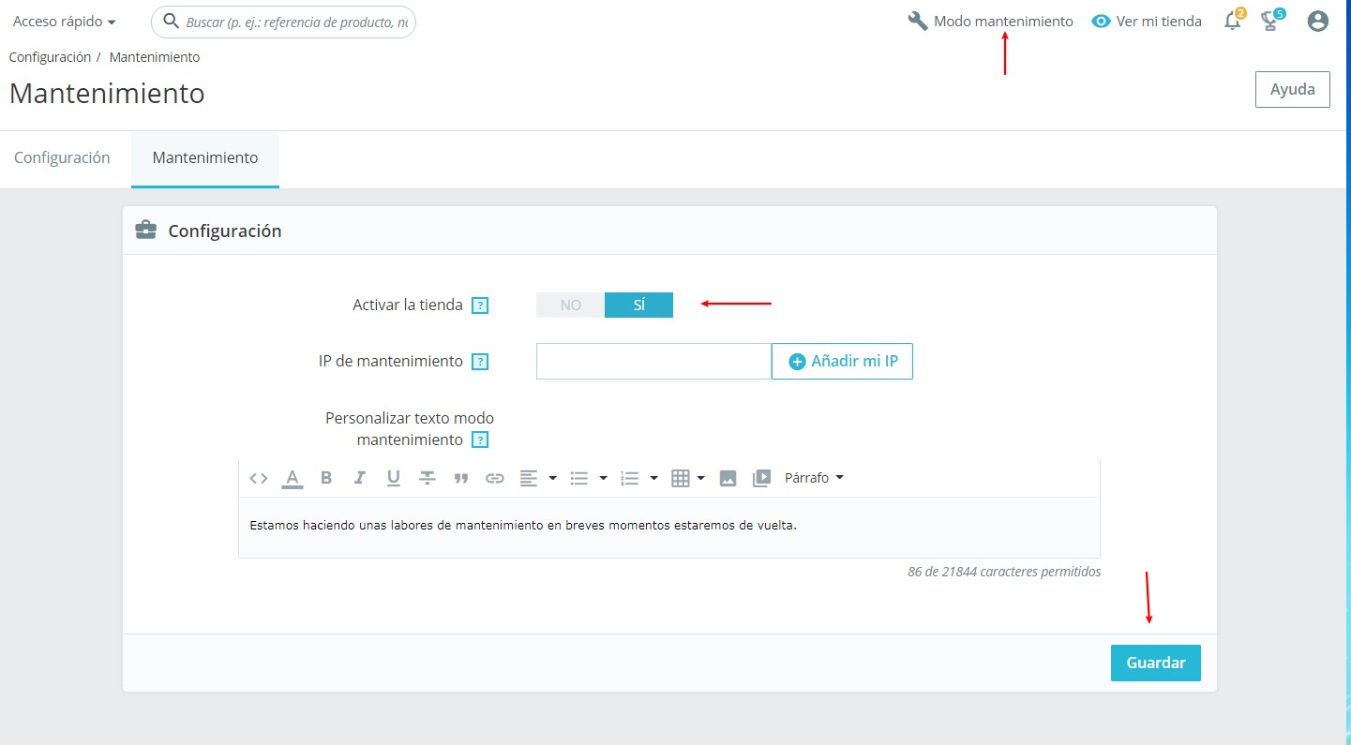
Task: Open the Acceso rápido dropdown
Action: pyautogui.click(x=65, y=22)
